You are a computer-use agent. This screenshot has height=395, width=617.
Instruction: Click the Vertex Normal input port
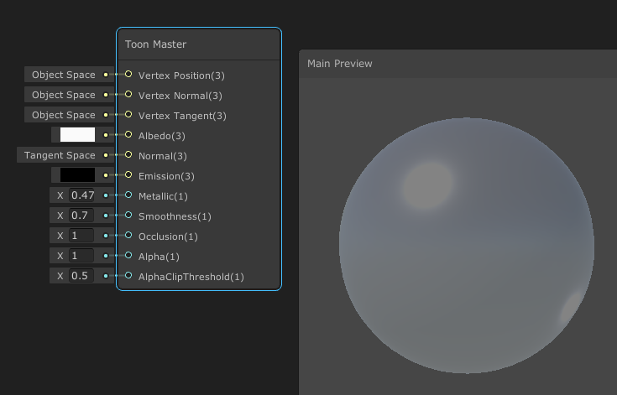(128, 94)
